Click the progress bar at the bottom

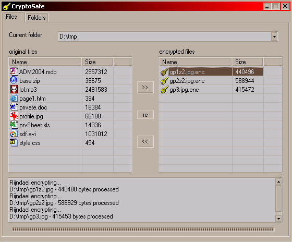pyautogui.click(x=143, y=229)
